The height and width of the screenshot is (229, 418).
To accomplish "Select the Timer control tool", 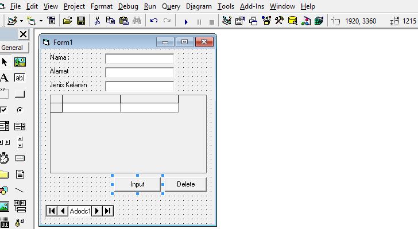I will tap(4, 158).
